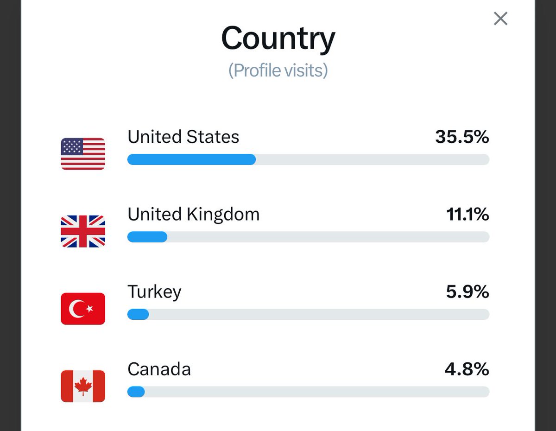Image resolution: width=556 pixels, height=431 pixels.
Task: Click the United Kingdom progress bar
Action: click(308, 237)
